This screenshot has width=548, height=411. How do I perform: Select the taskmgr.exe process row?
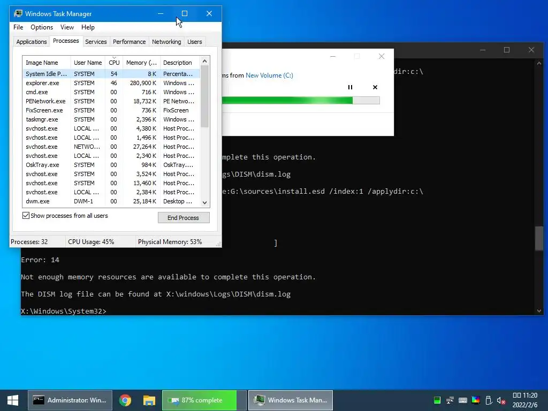coord(111,119)
